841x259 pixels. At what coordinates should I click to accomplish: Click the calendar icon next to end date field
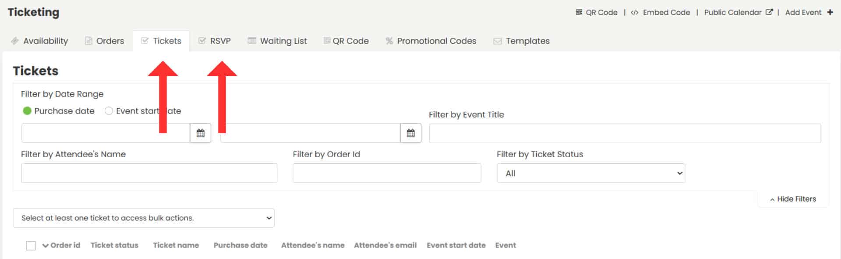tap(411, 133)
